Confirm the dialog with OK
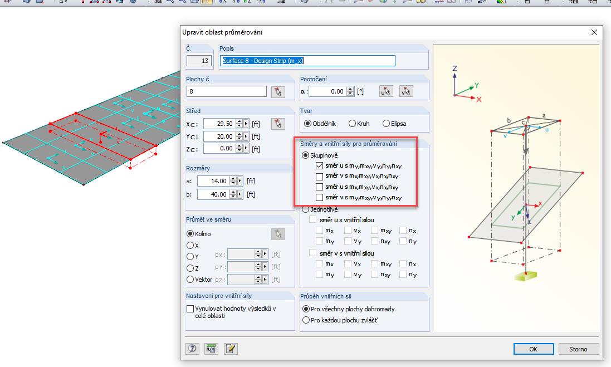 [x=534, y=349]
